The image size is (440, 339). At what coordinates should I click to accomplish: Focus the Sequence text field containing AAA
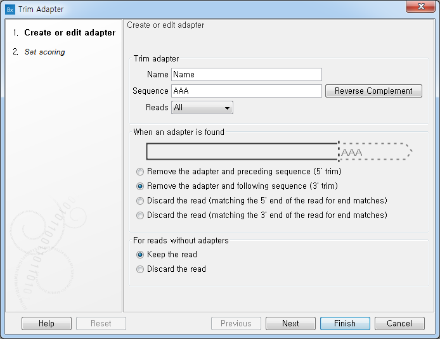point(247,91)
